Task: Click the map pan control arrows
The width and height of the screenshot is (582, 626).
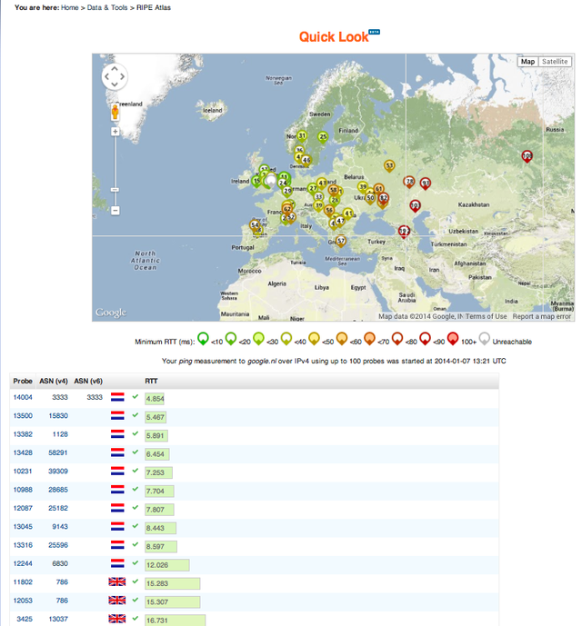Action: (x=115, y=76)
